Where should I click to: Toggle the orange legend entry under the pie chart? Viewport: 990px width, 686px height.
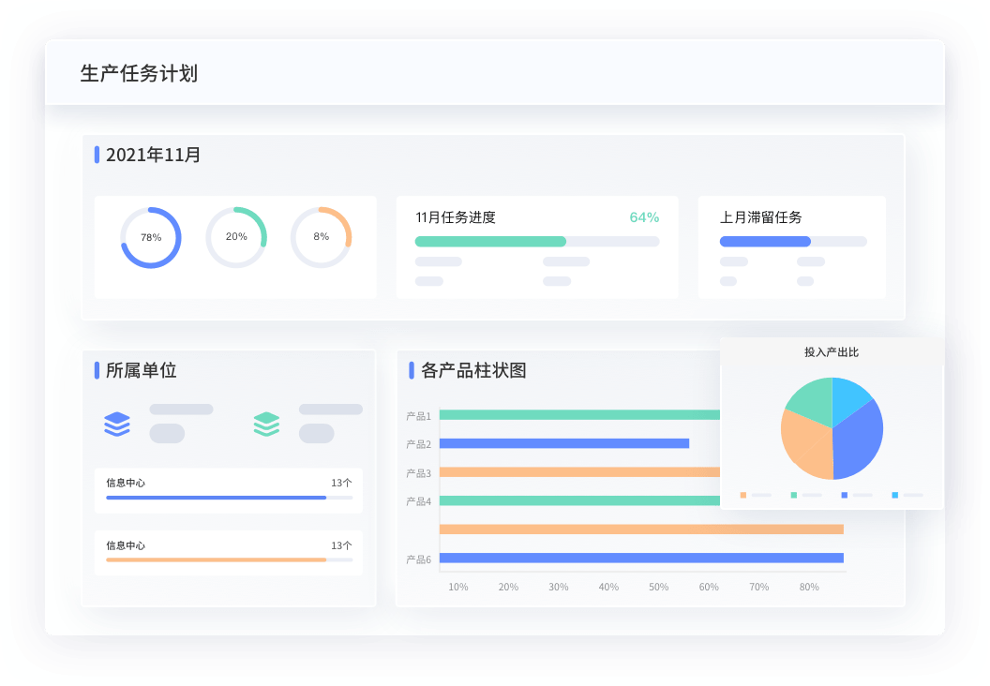[x=742, y=495]
